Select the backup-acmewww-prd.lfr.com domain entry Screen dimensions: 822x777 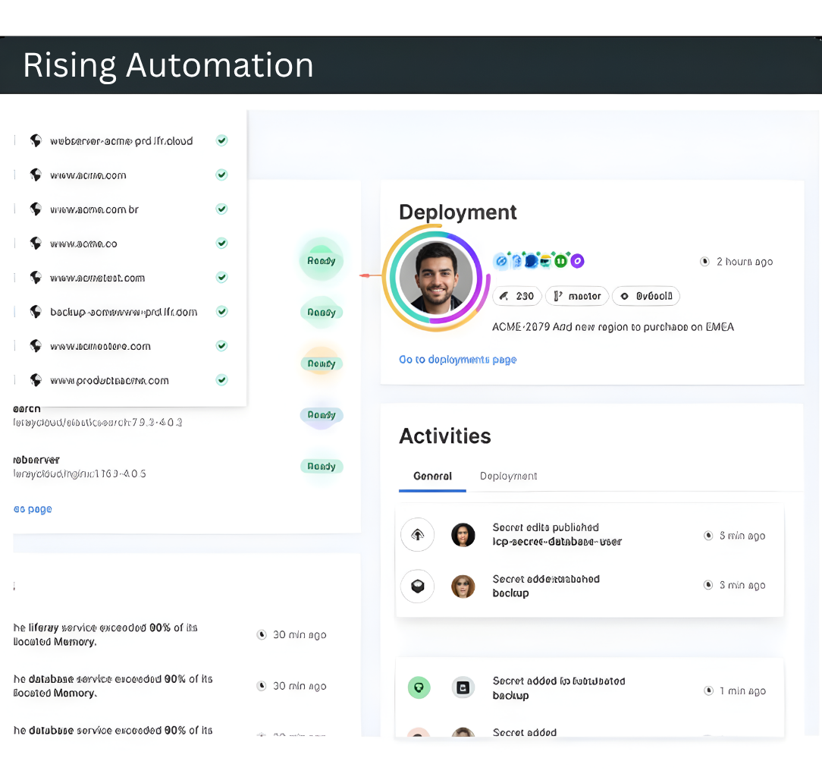[x=124, y=312]
